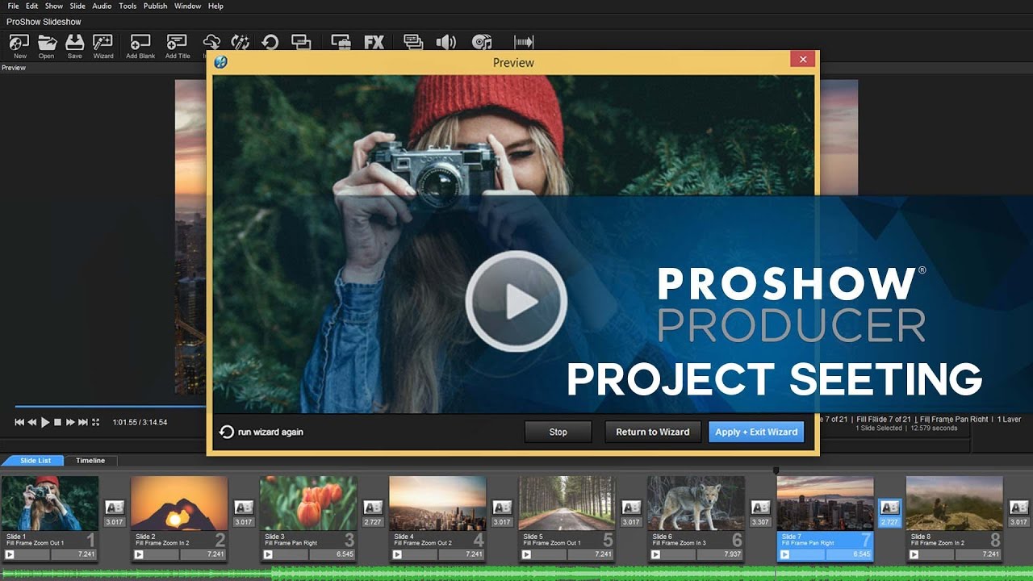The image size is (1033, 581).
Task: Click Apply + Exit Wizard button
Action: click(x=756, y=432)
